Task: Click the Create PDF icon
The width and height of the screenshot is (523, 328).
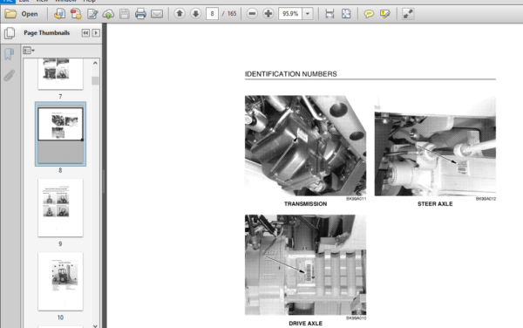Action: coord(76,14)
